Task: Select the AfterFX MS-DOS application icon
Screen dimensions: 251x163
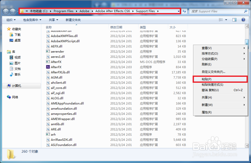Action: tap(48, 62)
